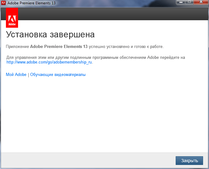Click bold text Adobe Premiere Elements 13
209x169 pixels.
[x=59, y=47]
